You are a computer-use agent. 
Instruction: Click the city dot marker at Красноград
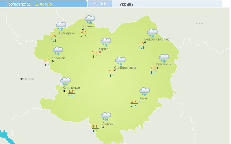tap(64, 91)
